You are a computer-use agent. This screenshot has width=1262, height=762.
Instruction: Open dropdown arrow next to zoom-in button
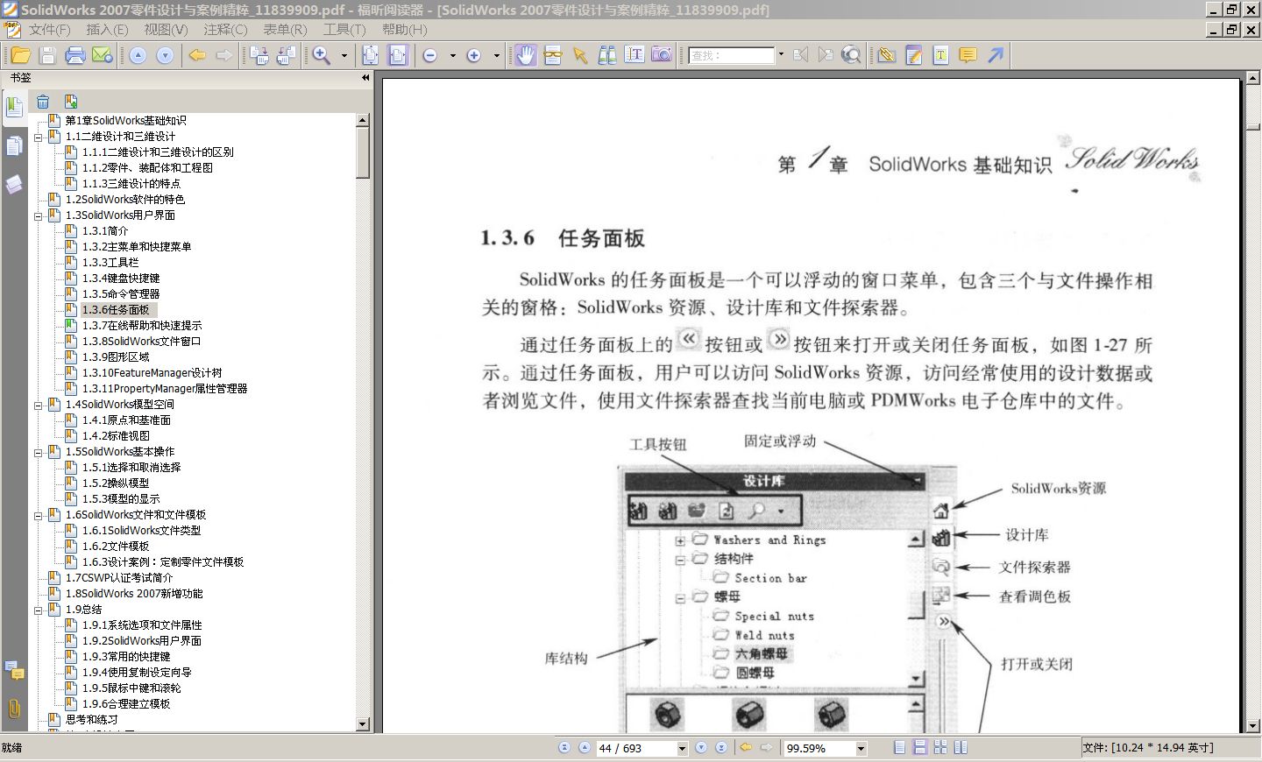[496, 55]
